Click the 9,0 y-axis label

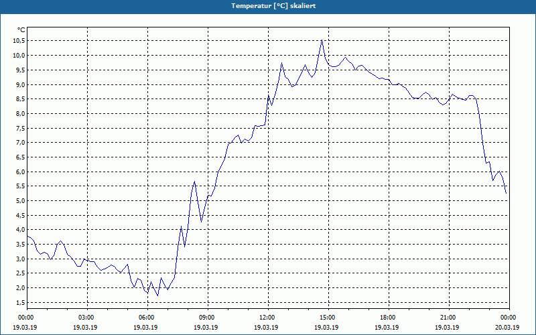pyautogui.click(x=20, y=84)
